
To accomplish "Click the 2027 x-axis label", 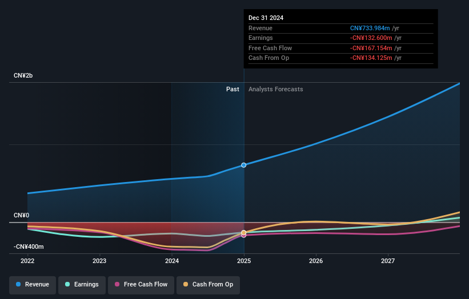I will click(x=388, y=261).
